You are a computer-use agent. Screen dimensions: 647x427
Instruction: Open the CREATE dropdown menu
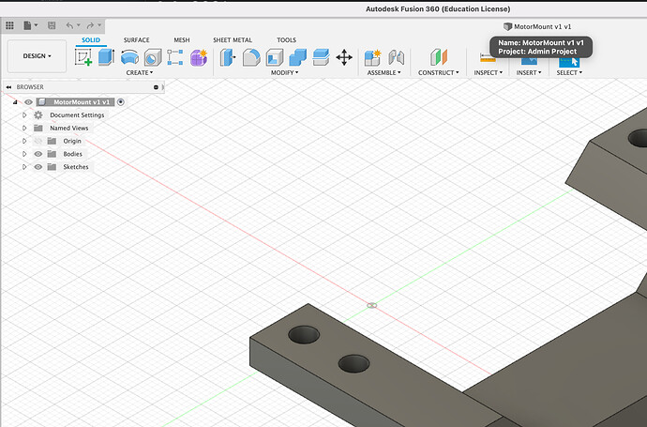[140, 72]
